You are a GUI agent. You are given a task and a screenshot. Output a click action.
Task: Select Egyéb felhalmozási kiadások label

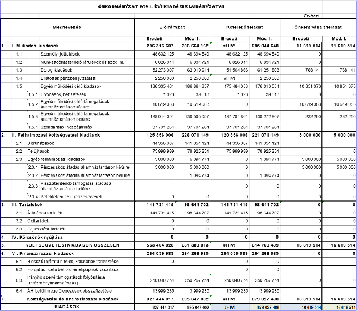56,159
